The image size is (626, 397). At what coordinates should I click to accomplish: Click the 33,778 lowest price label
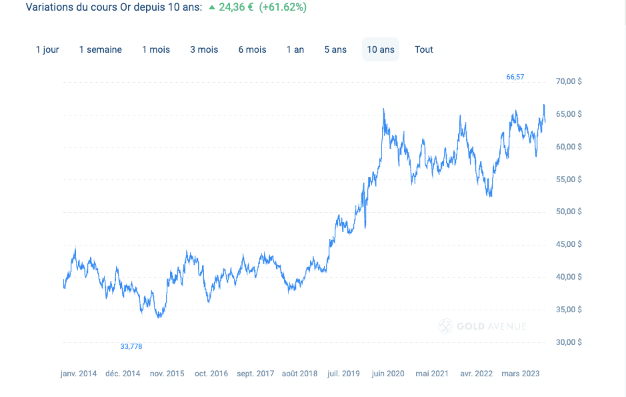[x=131, y=346]
